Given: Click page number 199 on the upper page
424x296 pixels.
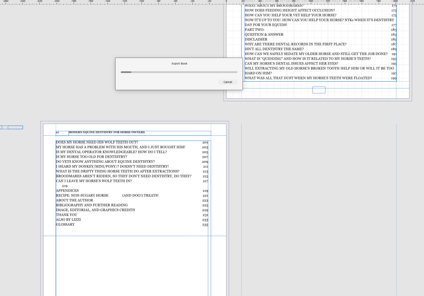Looking at the screenshot, I should click(x=394, y=78).
